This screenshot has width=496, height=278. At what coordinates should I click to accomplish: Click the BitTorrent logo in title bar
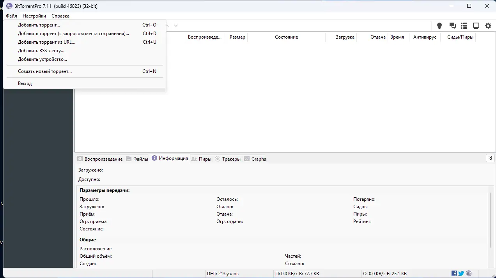point(9,6)
